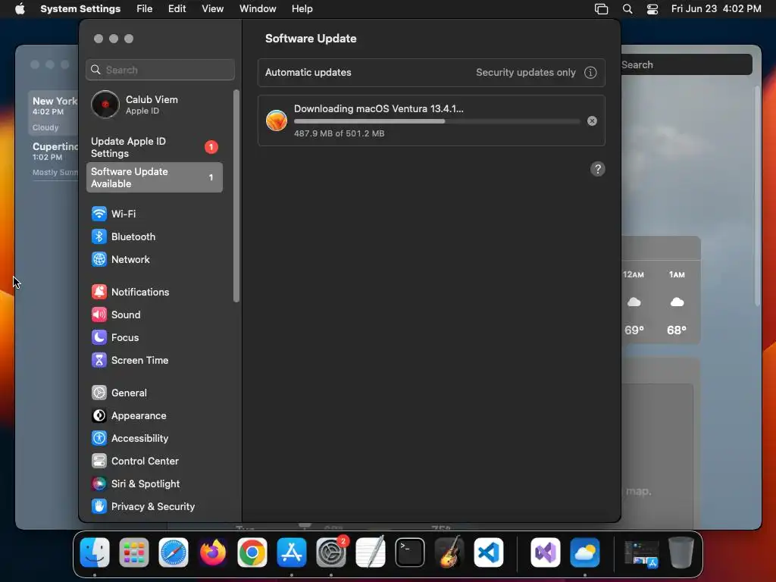Open Visual Studio Code from Dock

point(489,552)
